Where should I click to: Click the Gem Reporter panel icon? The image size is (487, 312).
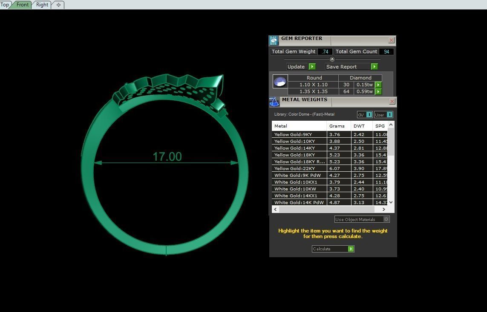[274, 40]
